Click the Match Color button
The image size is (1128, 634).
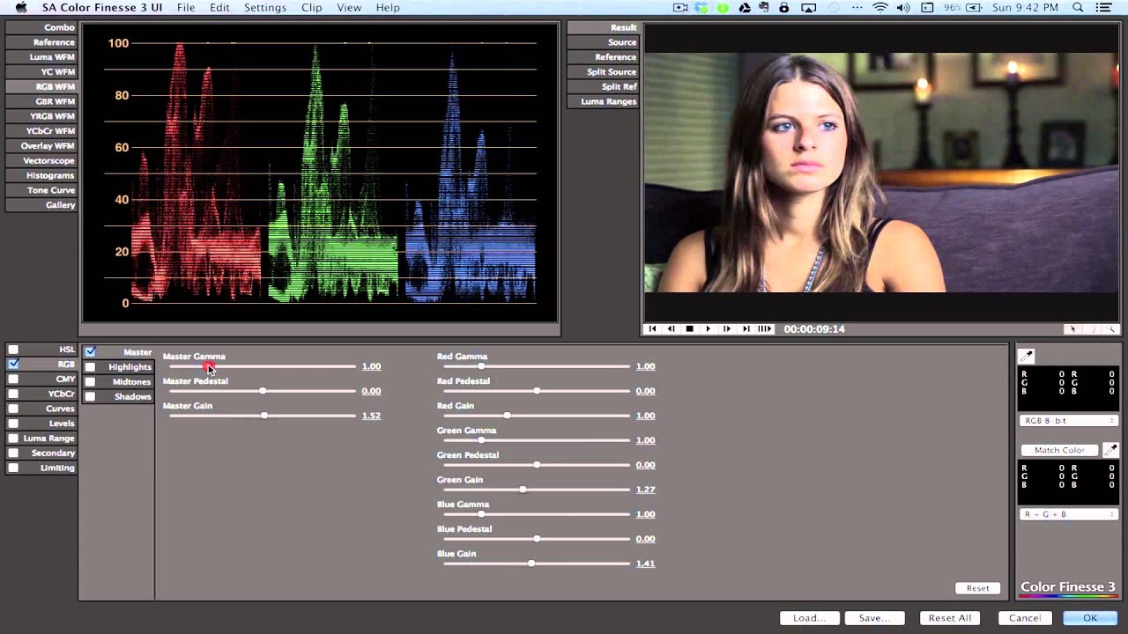[1059, 450]
